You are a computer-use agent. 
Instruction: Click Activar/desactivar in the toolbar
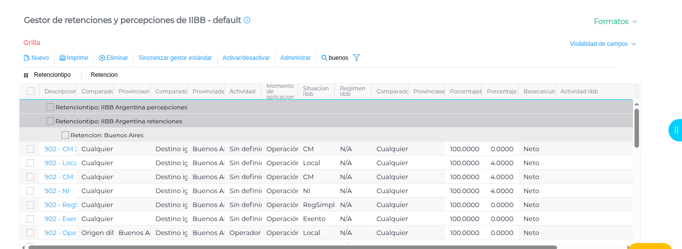click(246, 58)
